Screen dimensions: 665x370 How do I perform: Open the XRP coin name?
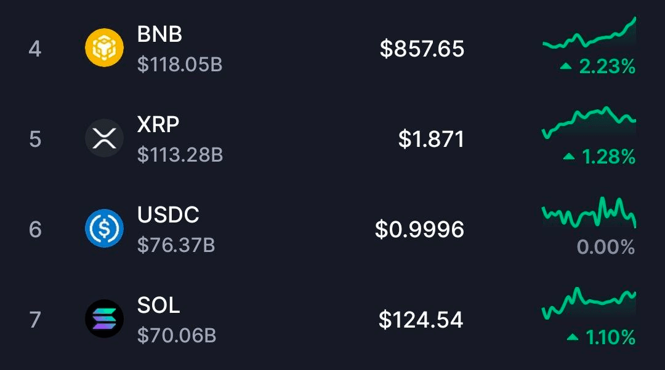[158, 125]
